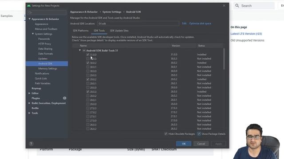
Task: Select Data Sharing settings item
Action: coord(45,49)
